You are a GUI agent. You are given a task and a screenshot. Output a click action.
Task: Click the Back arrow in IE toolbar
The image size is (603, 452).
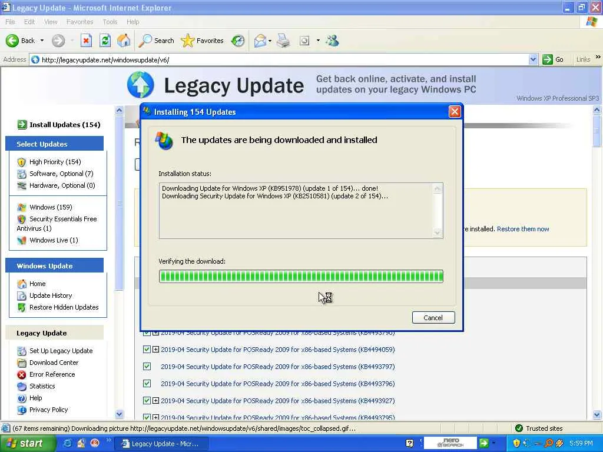click(x=12, y=41)
